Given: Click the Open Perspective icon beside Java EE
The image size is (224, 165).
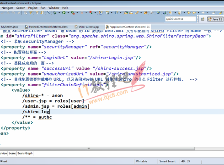Looking at the screenshot, I should [203, 19].
